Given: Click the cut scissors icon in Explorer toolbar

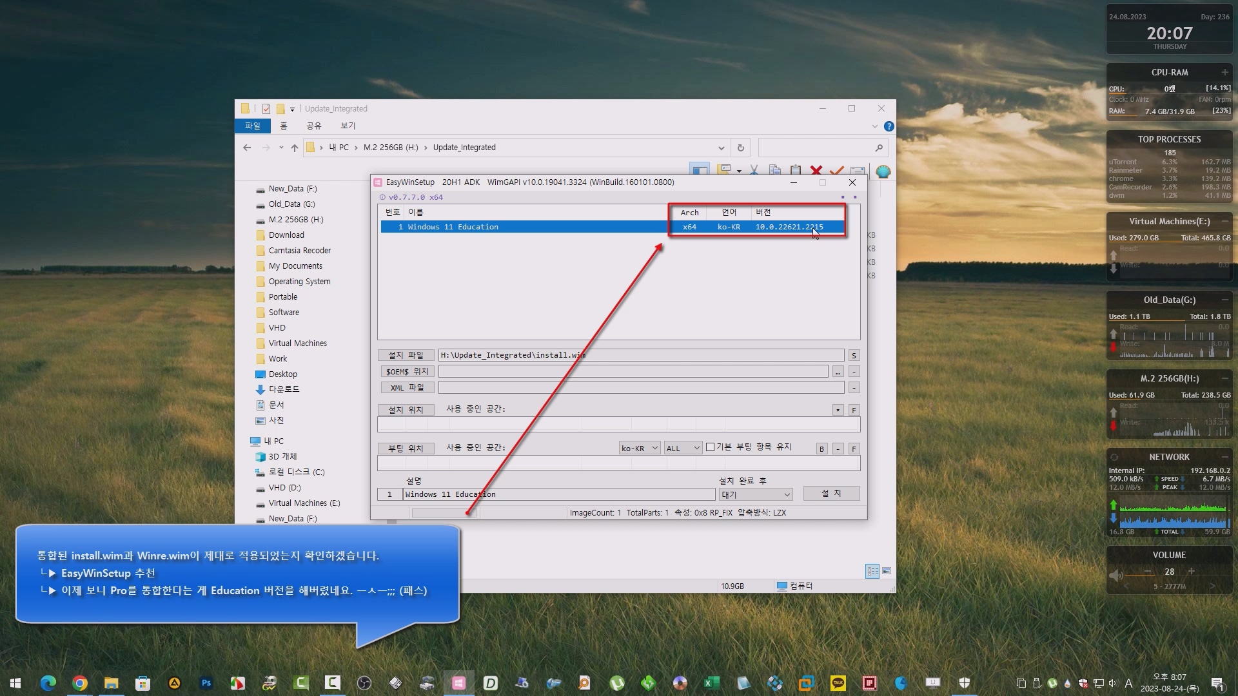Looking at the screenshot, I should (x=754, y=170).
